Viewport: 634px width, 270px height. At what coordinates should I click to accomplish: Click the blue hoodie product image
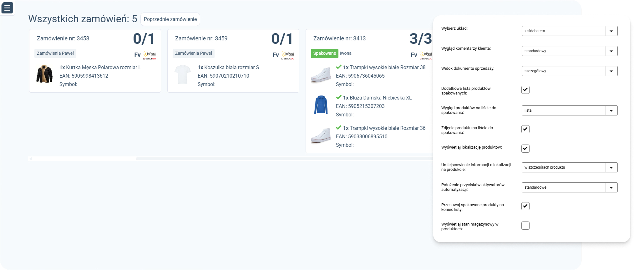tap(321, 104)
